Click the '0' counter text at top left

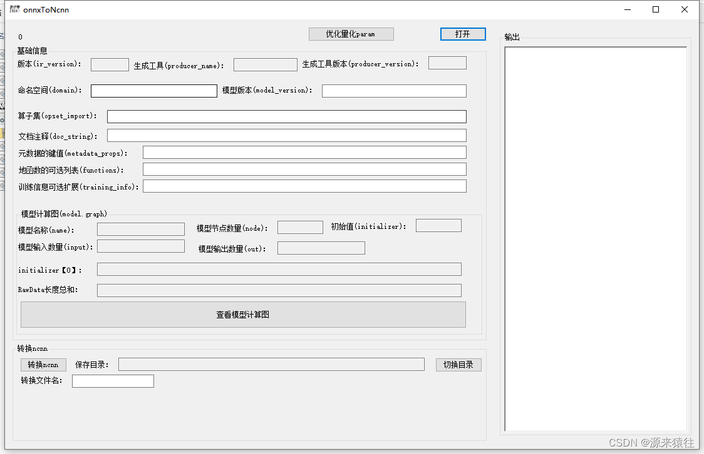[x=20, y=37]
